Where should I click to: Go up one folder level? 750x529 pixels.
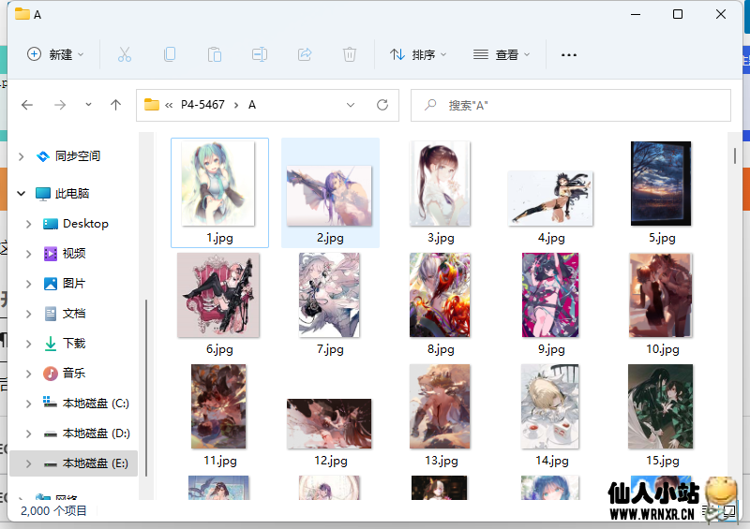(115, 105)
